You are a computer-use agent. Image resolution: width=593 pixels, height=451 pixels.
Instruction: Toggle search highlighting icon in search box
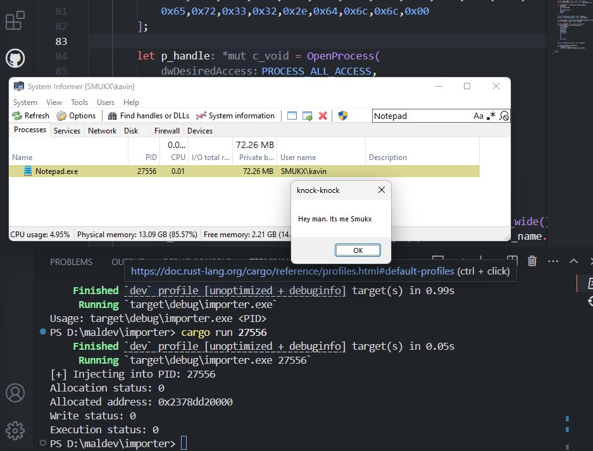(504, 116)
